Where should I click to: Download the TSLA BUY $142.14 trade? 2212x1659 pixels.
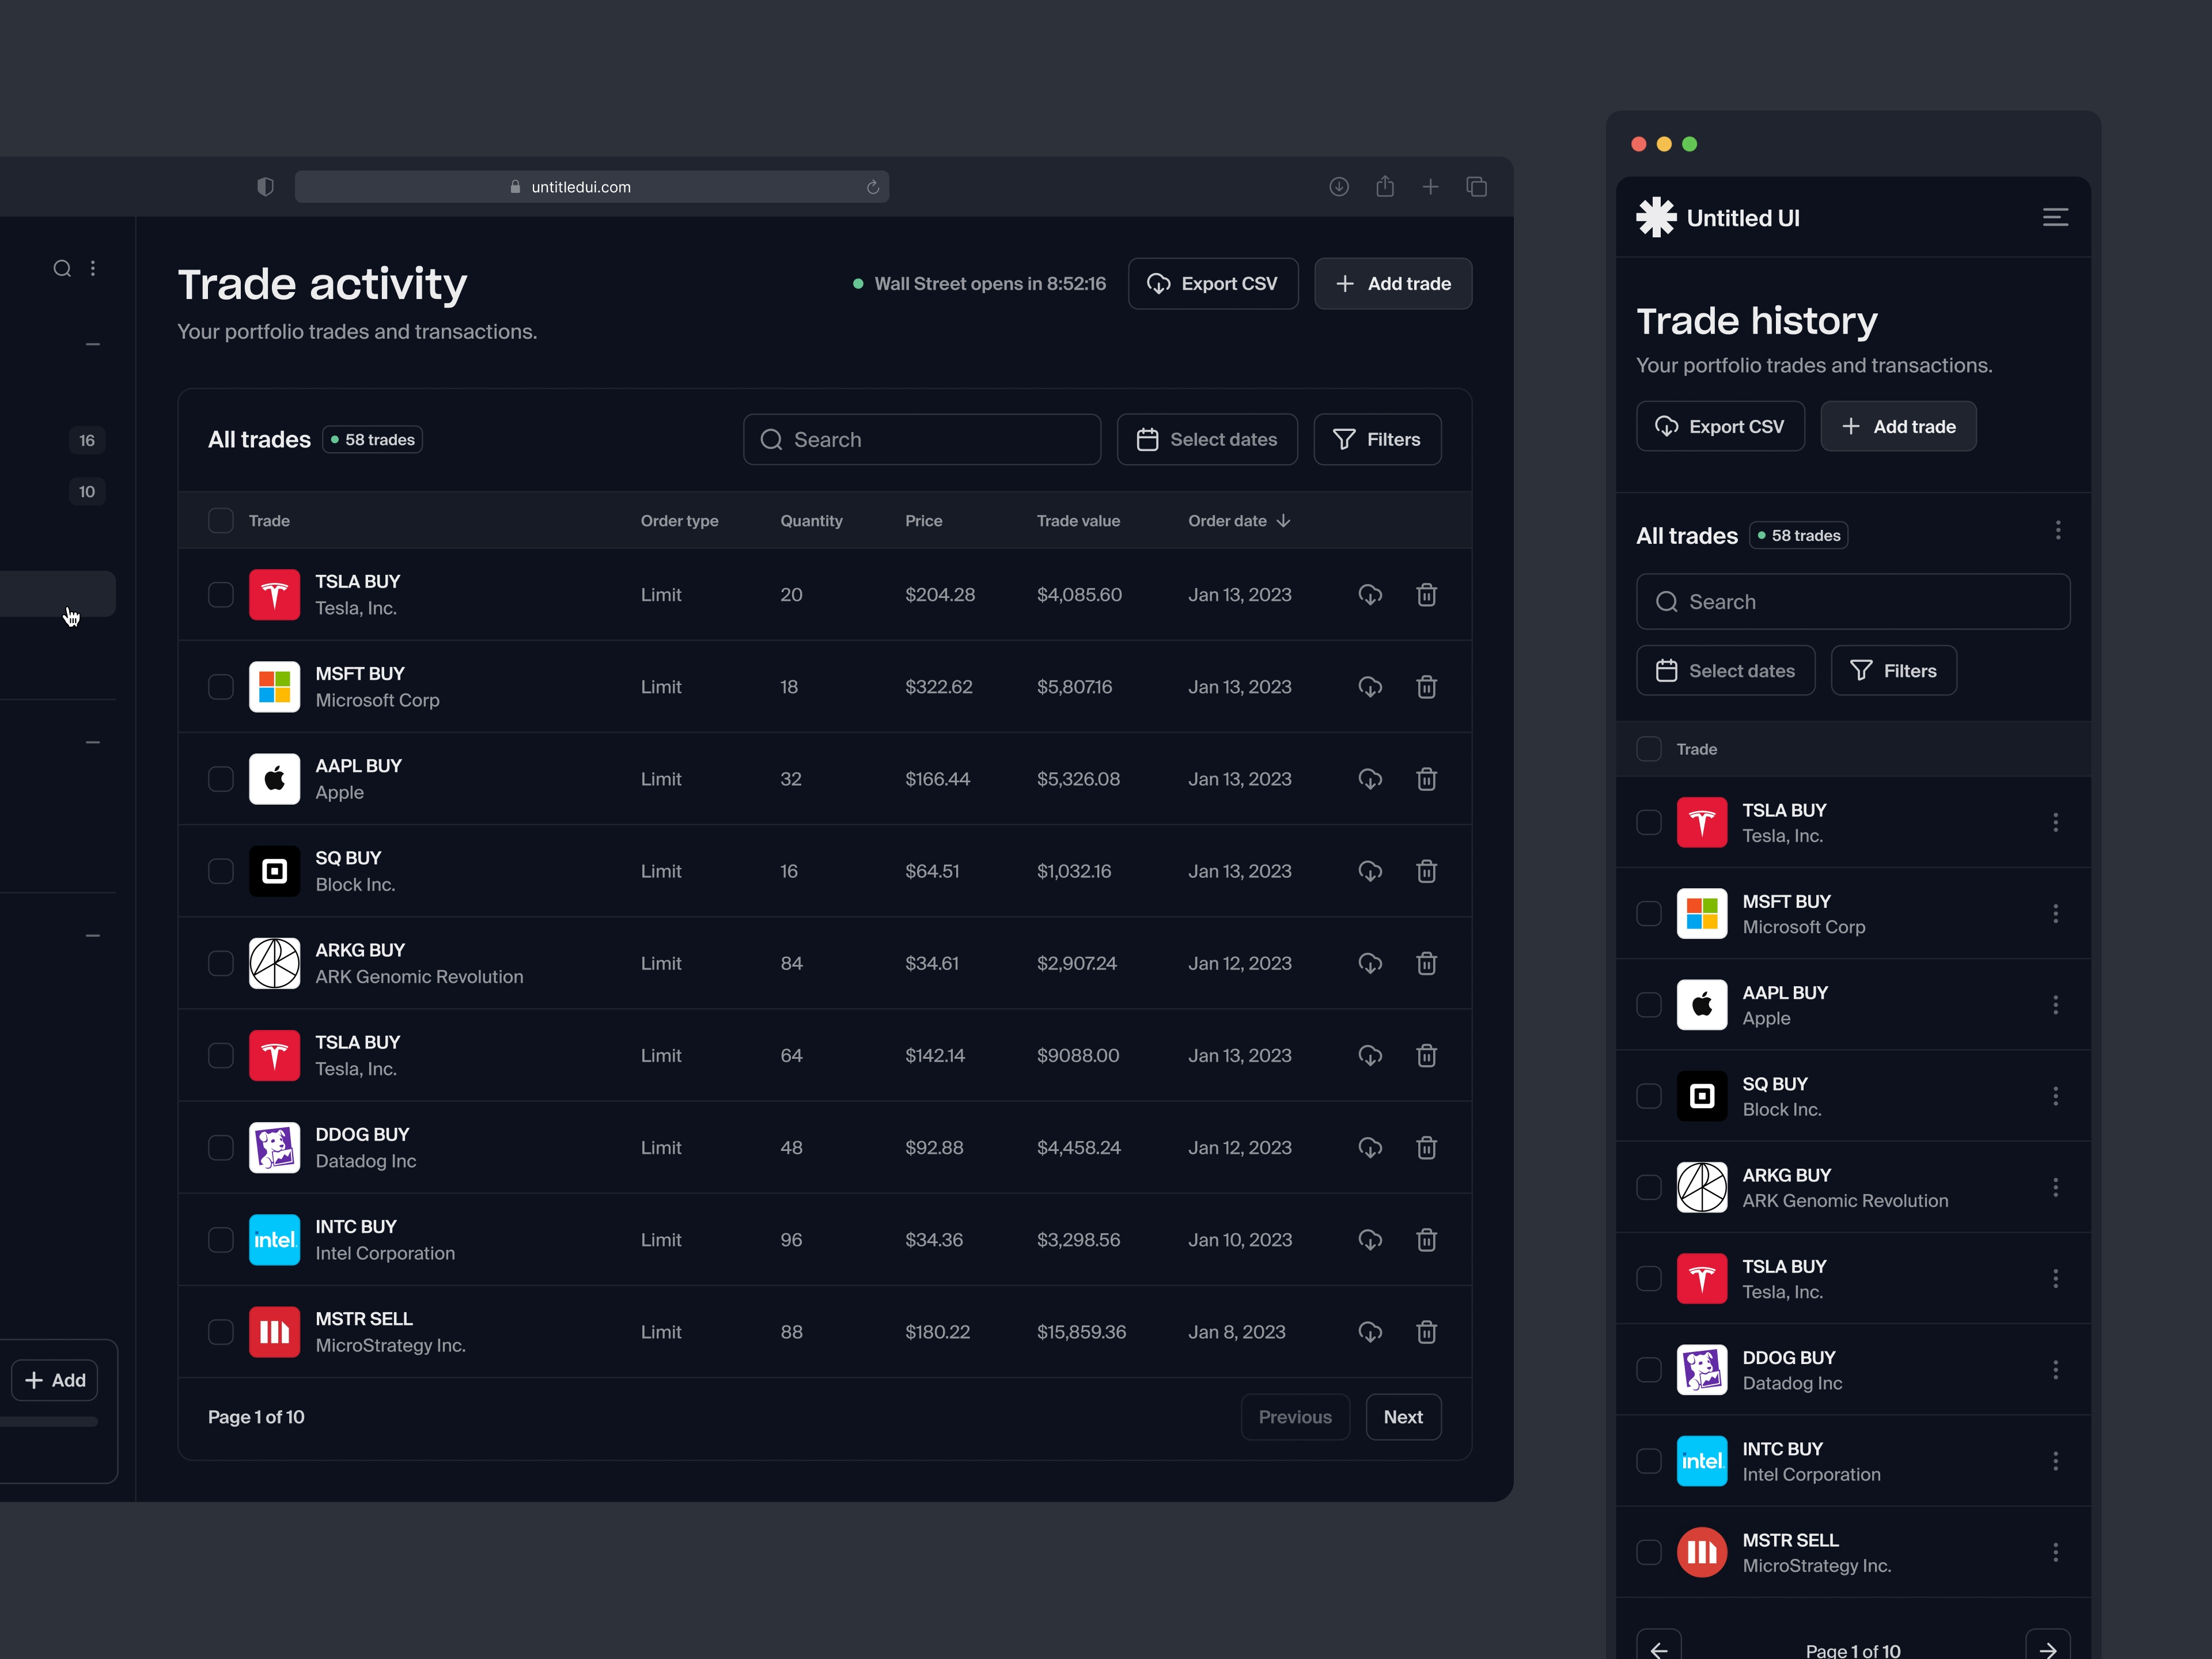[1370, 1055]
